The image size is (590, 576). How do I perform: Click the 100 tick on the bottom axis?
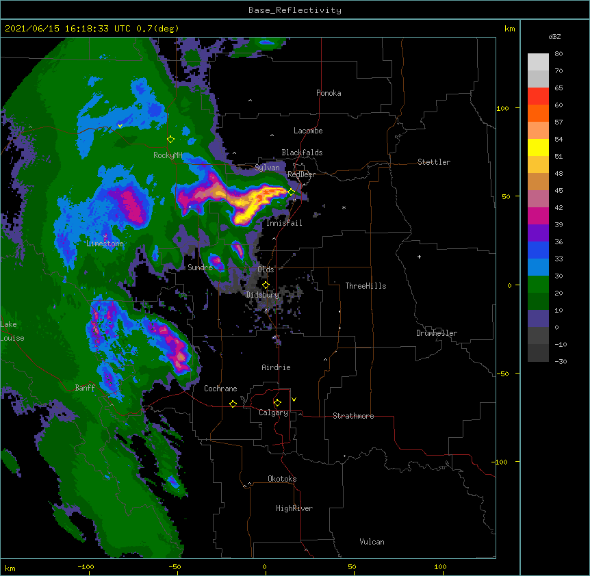[440, 566]
